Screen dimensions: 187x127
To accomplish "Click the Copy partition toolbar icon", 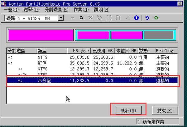I will 118,18.
